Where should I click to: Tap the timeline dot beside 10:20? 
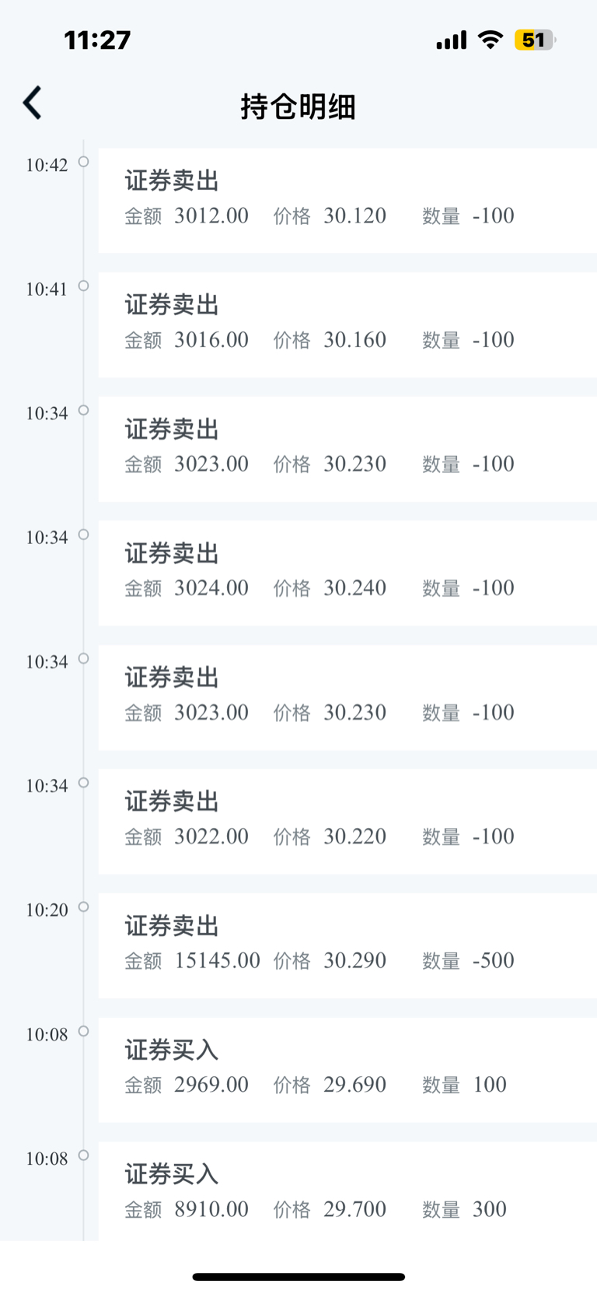[83, 907]
